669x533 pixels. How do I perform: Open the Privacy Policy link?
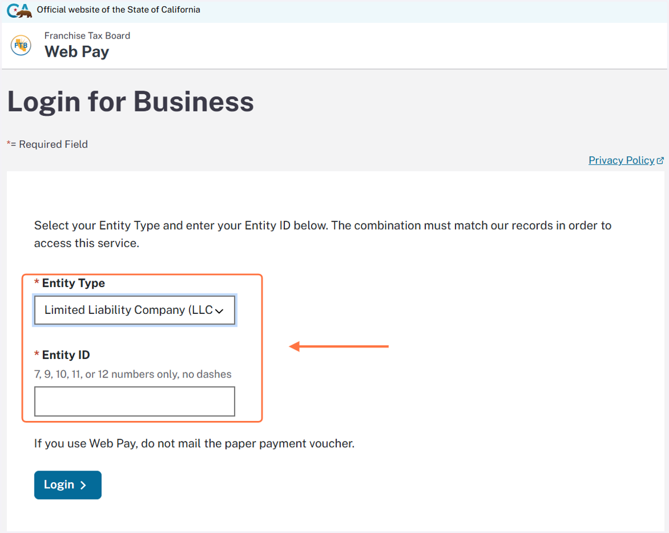point(622,161)
